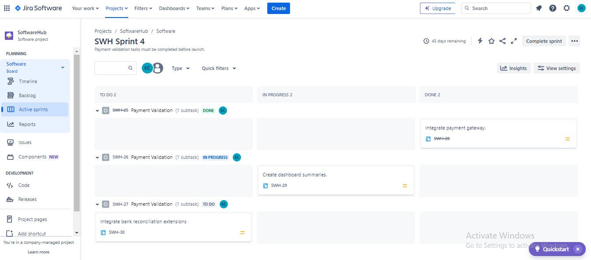Click the SWH-26 issue type icon
The height and width of the screenshot is (260, 591).
pyautogui.click(x=105, y=158)
